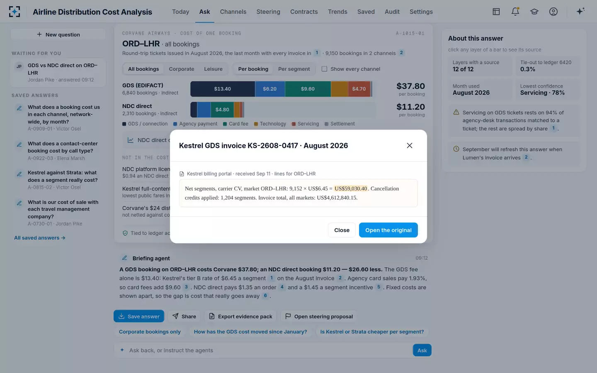Toggle Show every channel checkbox
Viewport: 597px width, 373px height.
[324, 69]
